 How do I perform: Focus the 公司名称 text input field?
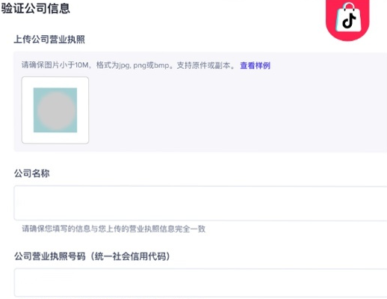pos(200,203)
